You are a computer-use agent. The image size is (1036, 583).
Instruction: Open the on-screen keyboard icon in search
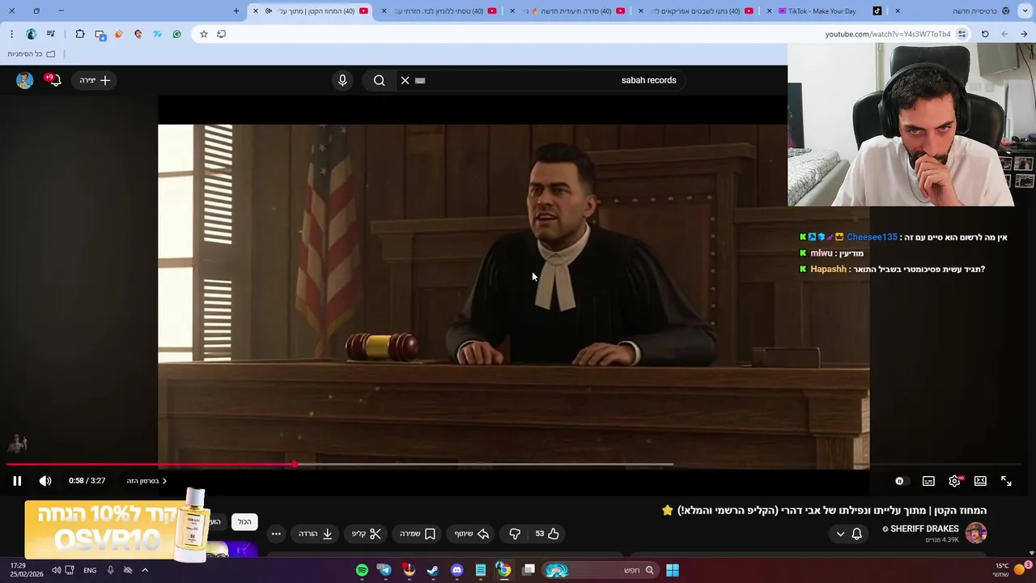pyautogui.click(x=420, y=80)
